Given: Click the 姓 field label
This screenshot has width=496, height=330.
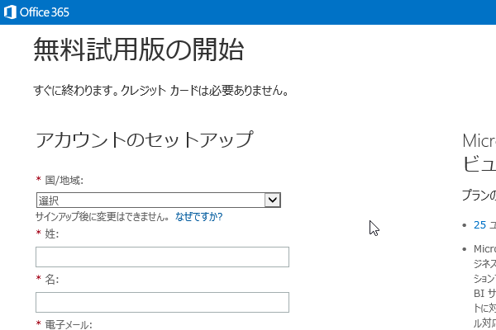Looking at the screenshot, I should (x=52, y=234).
